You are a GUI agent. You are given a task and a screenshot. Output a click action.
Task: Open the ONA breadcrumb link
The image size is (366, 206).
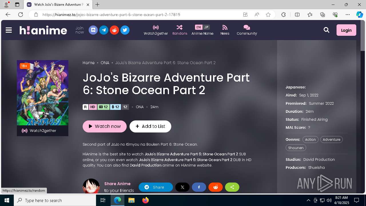(x=105, y=63)
